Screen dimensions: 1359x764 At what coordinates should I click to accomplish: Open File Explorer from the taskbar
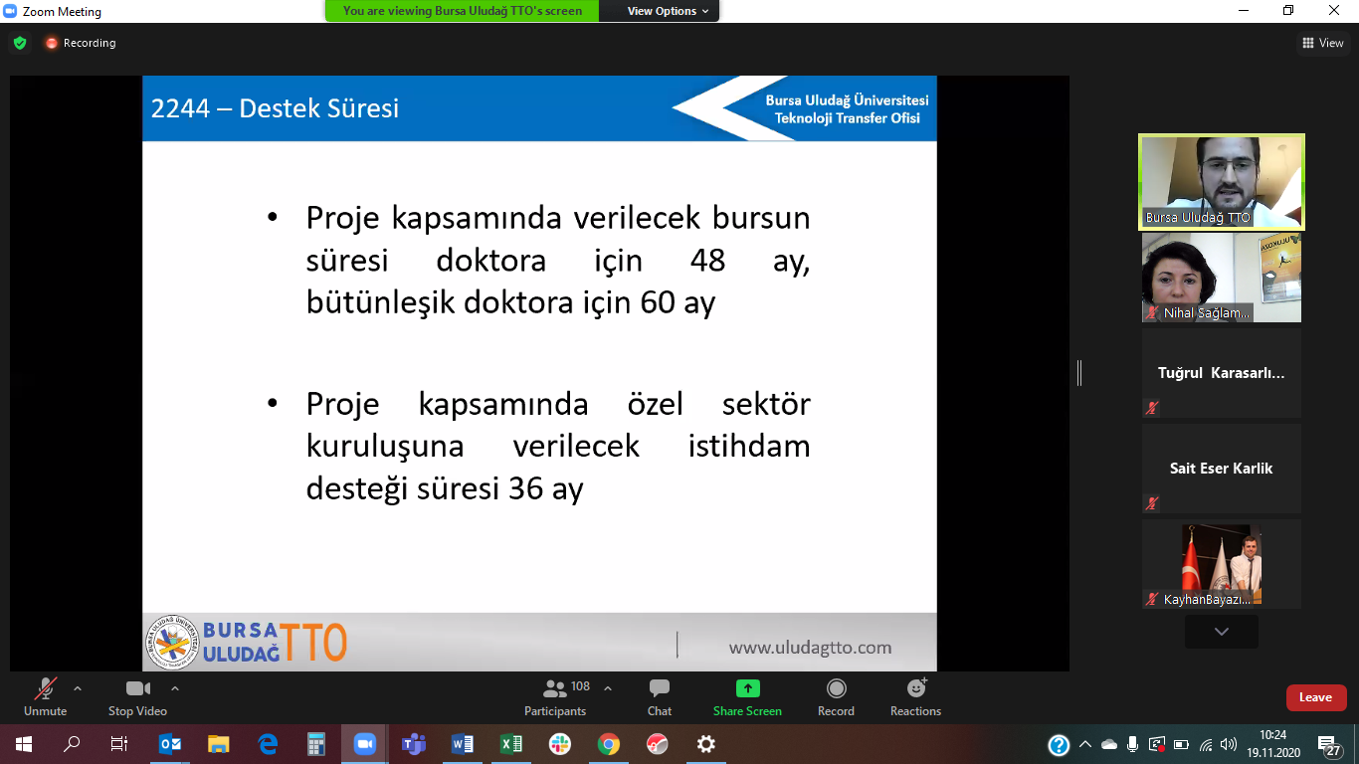tap(219, 744)
